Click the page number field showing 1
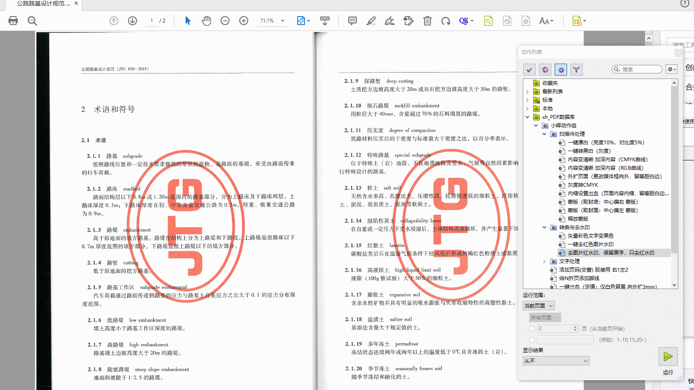Viewport: 694px width, 390px height. point(152,20)
